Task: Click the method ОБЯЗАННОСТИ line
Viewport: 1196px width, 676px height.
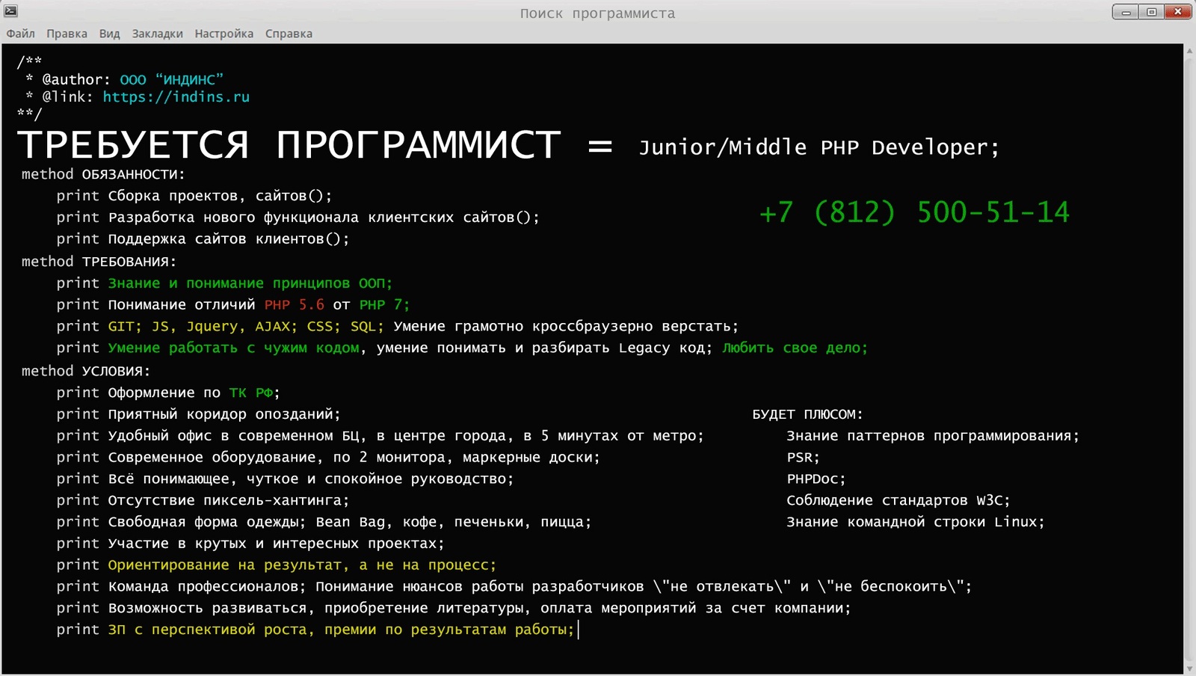Action: 103,174
